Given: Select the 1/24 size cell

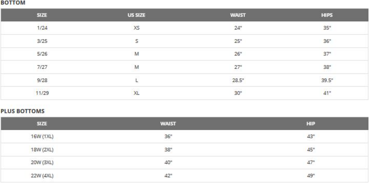Looking at the screenshot, I should pyautogui.click(x=42, y=28).
